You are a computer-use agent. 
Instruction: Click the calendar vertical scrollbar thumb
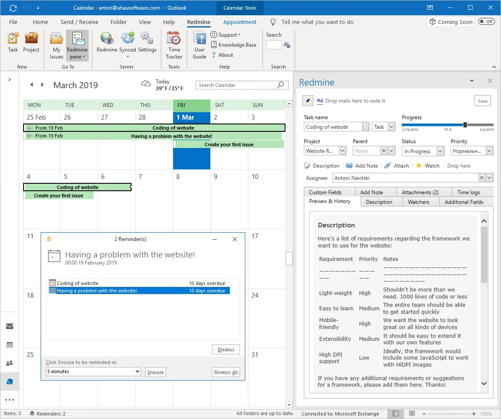pos(289,259)
